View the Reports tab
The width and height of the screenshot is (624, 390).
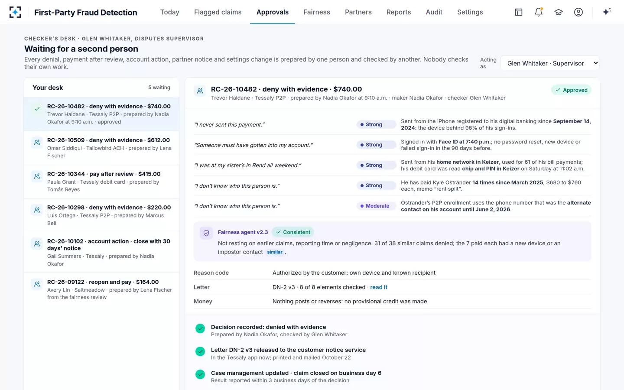coord(399,12)
